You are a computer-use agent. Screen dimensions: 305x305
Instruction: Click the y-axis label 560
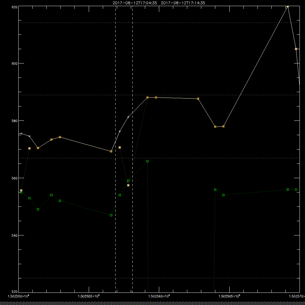tap(15, 178)
